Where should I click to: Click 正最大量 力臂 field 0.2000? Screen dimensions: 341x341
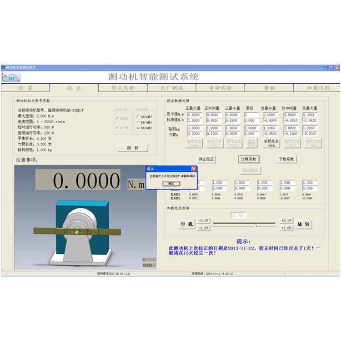195,134
